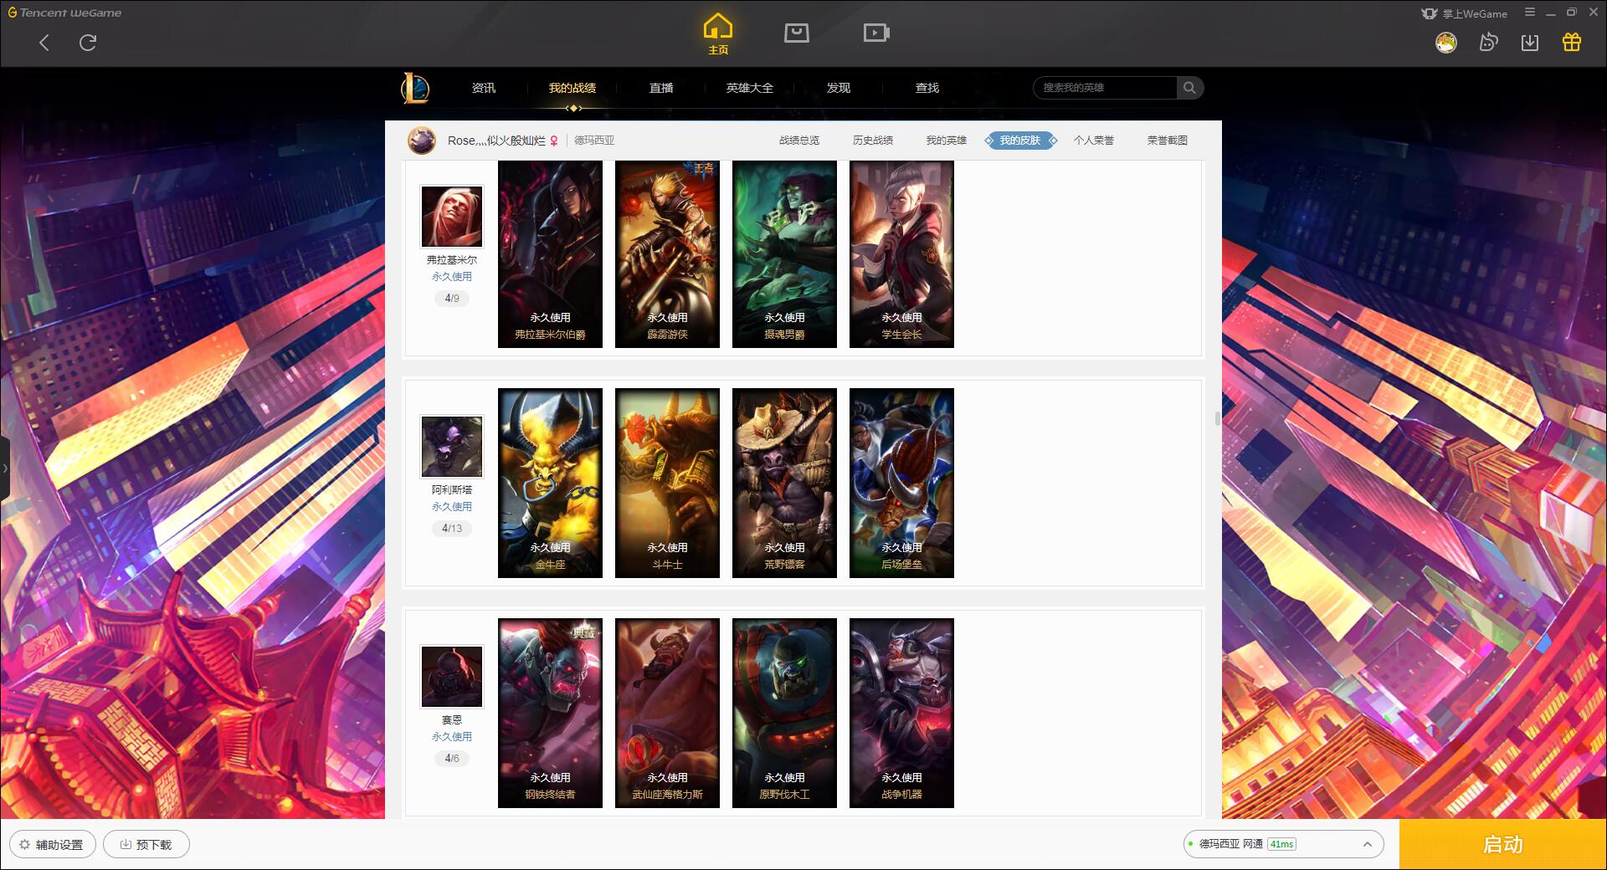Click the 赛恩 champion portrait

click(x=452, y=677)
